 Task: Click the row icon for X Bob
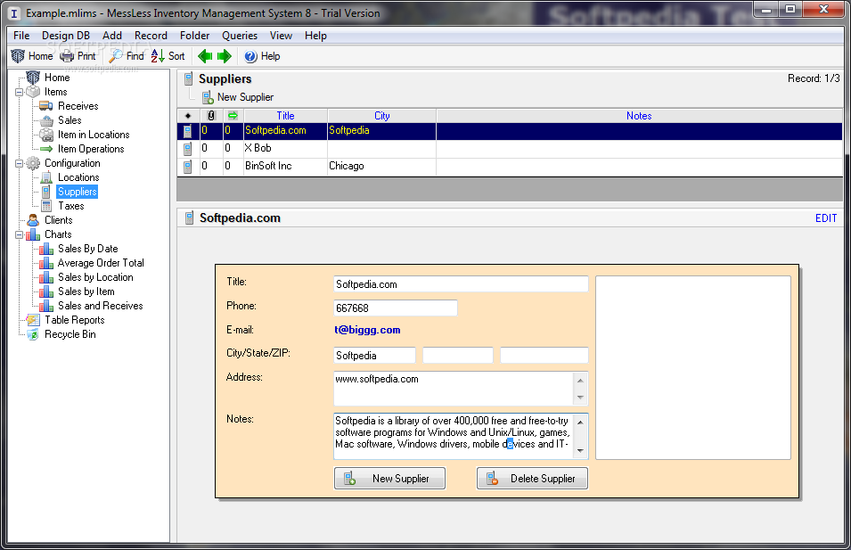click(x=188, y=149)
